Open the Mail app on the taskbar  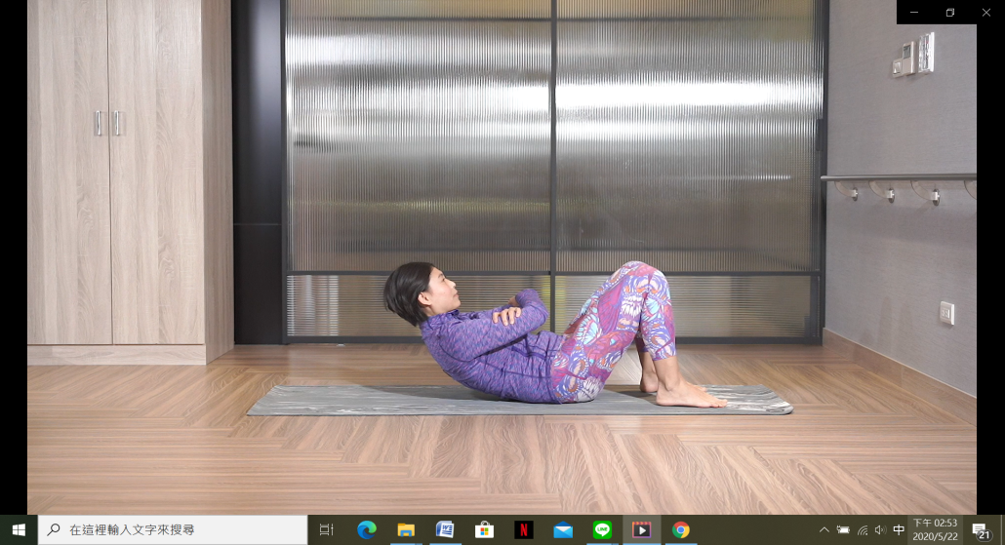pyautogui.click(x=563, y=529)
